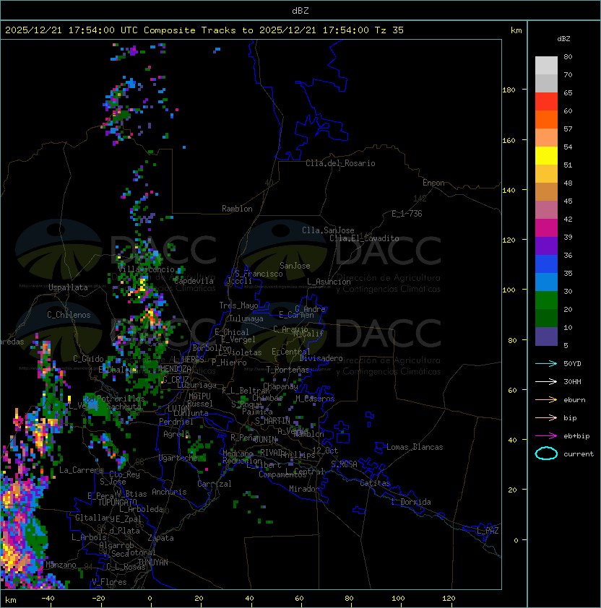Screen dimensions: 601x608
Task: Click the 'Capdevila' map label
Action: (x=194, y=281)
